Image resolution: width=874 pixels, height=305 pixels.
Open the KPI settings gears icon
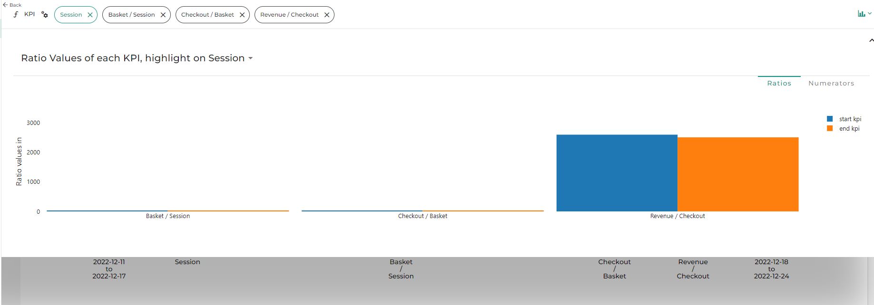point(45,15)
